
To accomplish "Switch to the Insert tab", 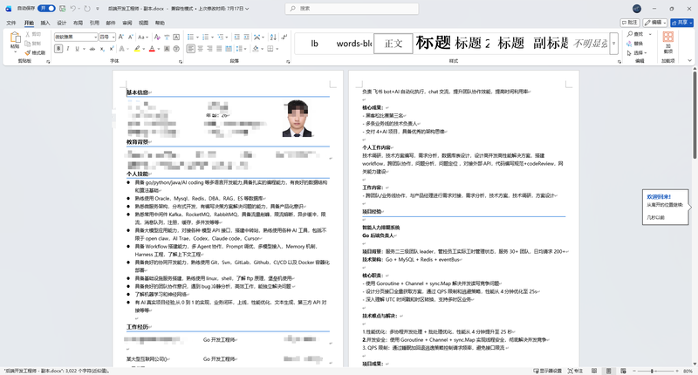I will (x=45, y=23).
